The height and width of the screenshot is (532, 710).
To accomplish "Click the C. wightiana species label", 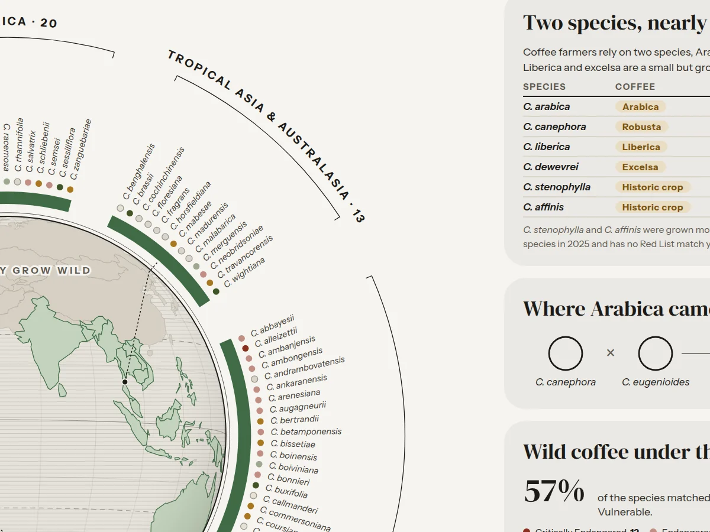I will pyautogui.click(x=245, y=273).
